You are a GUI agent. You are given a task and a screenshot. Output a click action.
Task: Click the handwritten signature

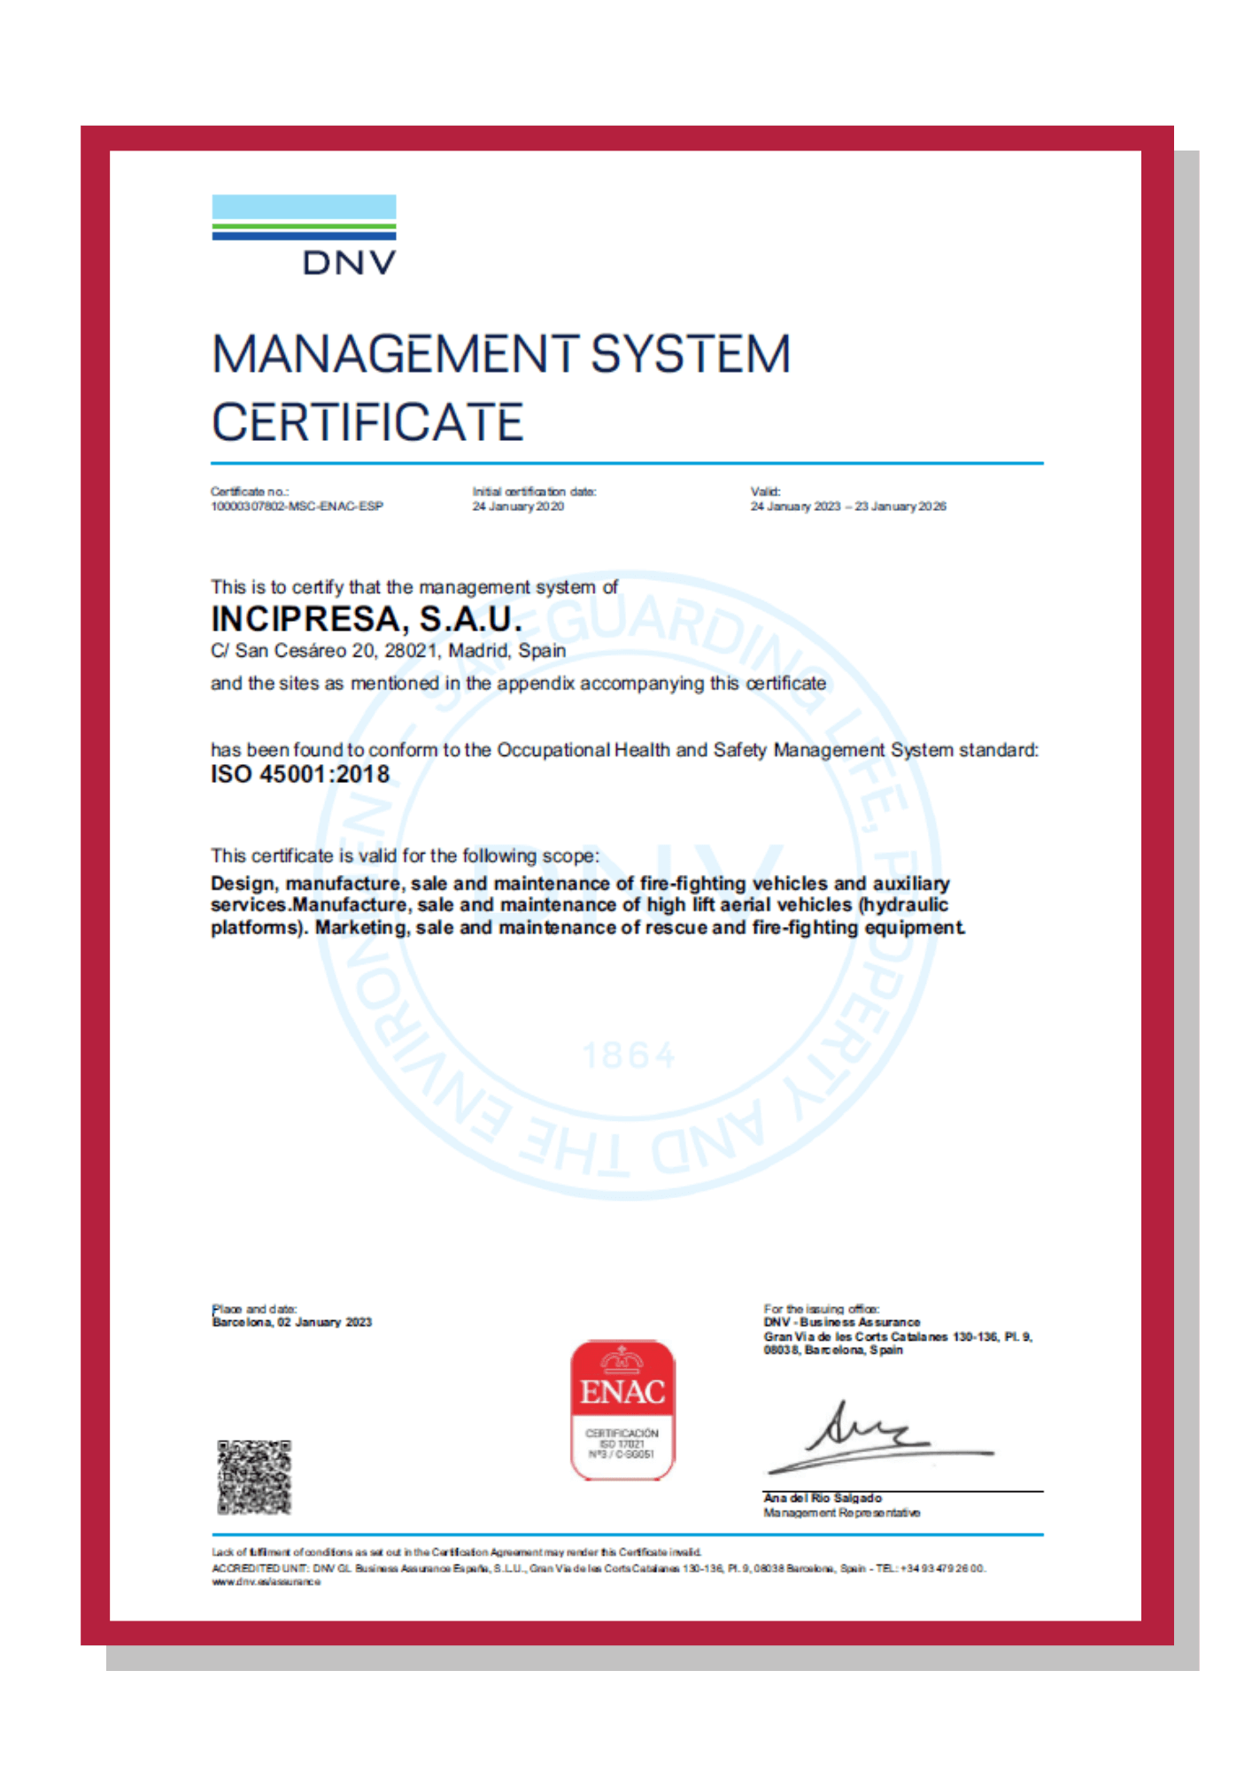pos(880,1436)
